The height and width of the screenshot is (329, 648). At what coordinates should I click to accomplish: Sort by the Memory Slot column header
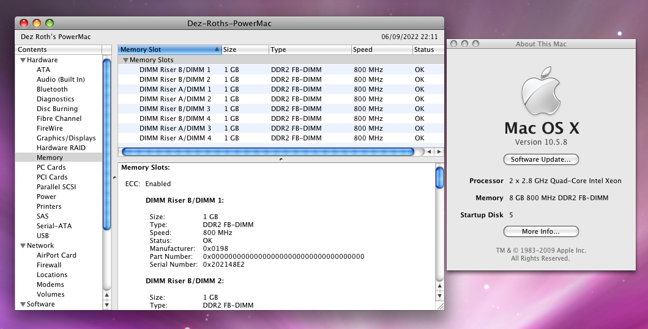170,49
